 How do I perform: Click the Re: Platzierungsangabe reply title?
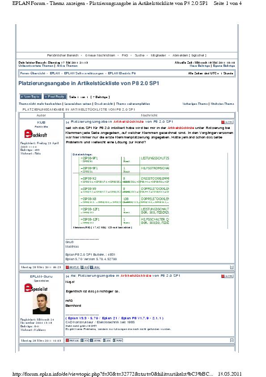[125, 276]
